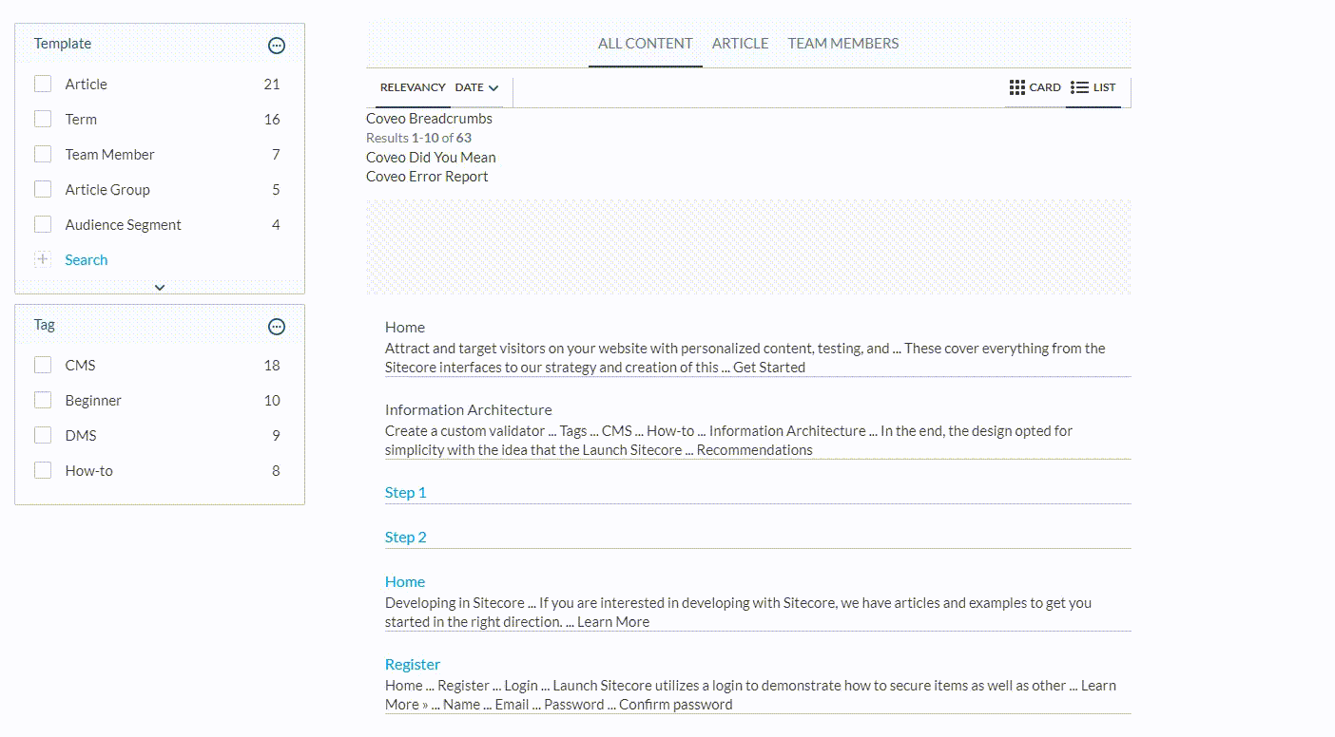Check the CMS tag checkbox

tap(43, 366)
